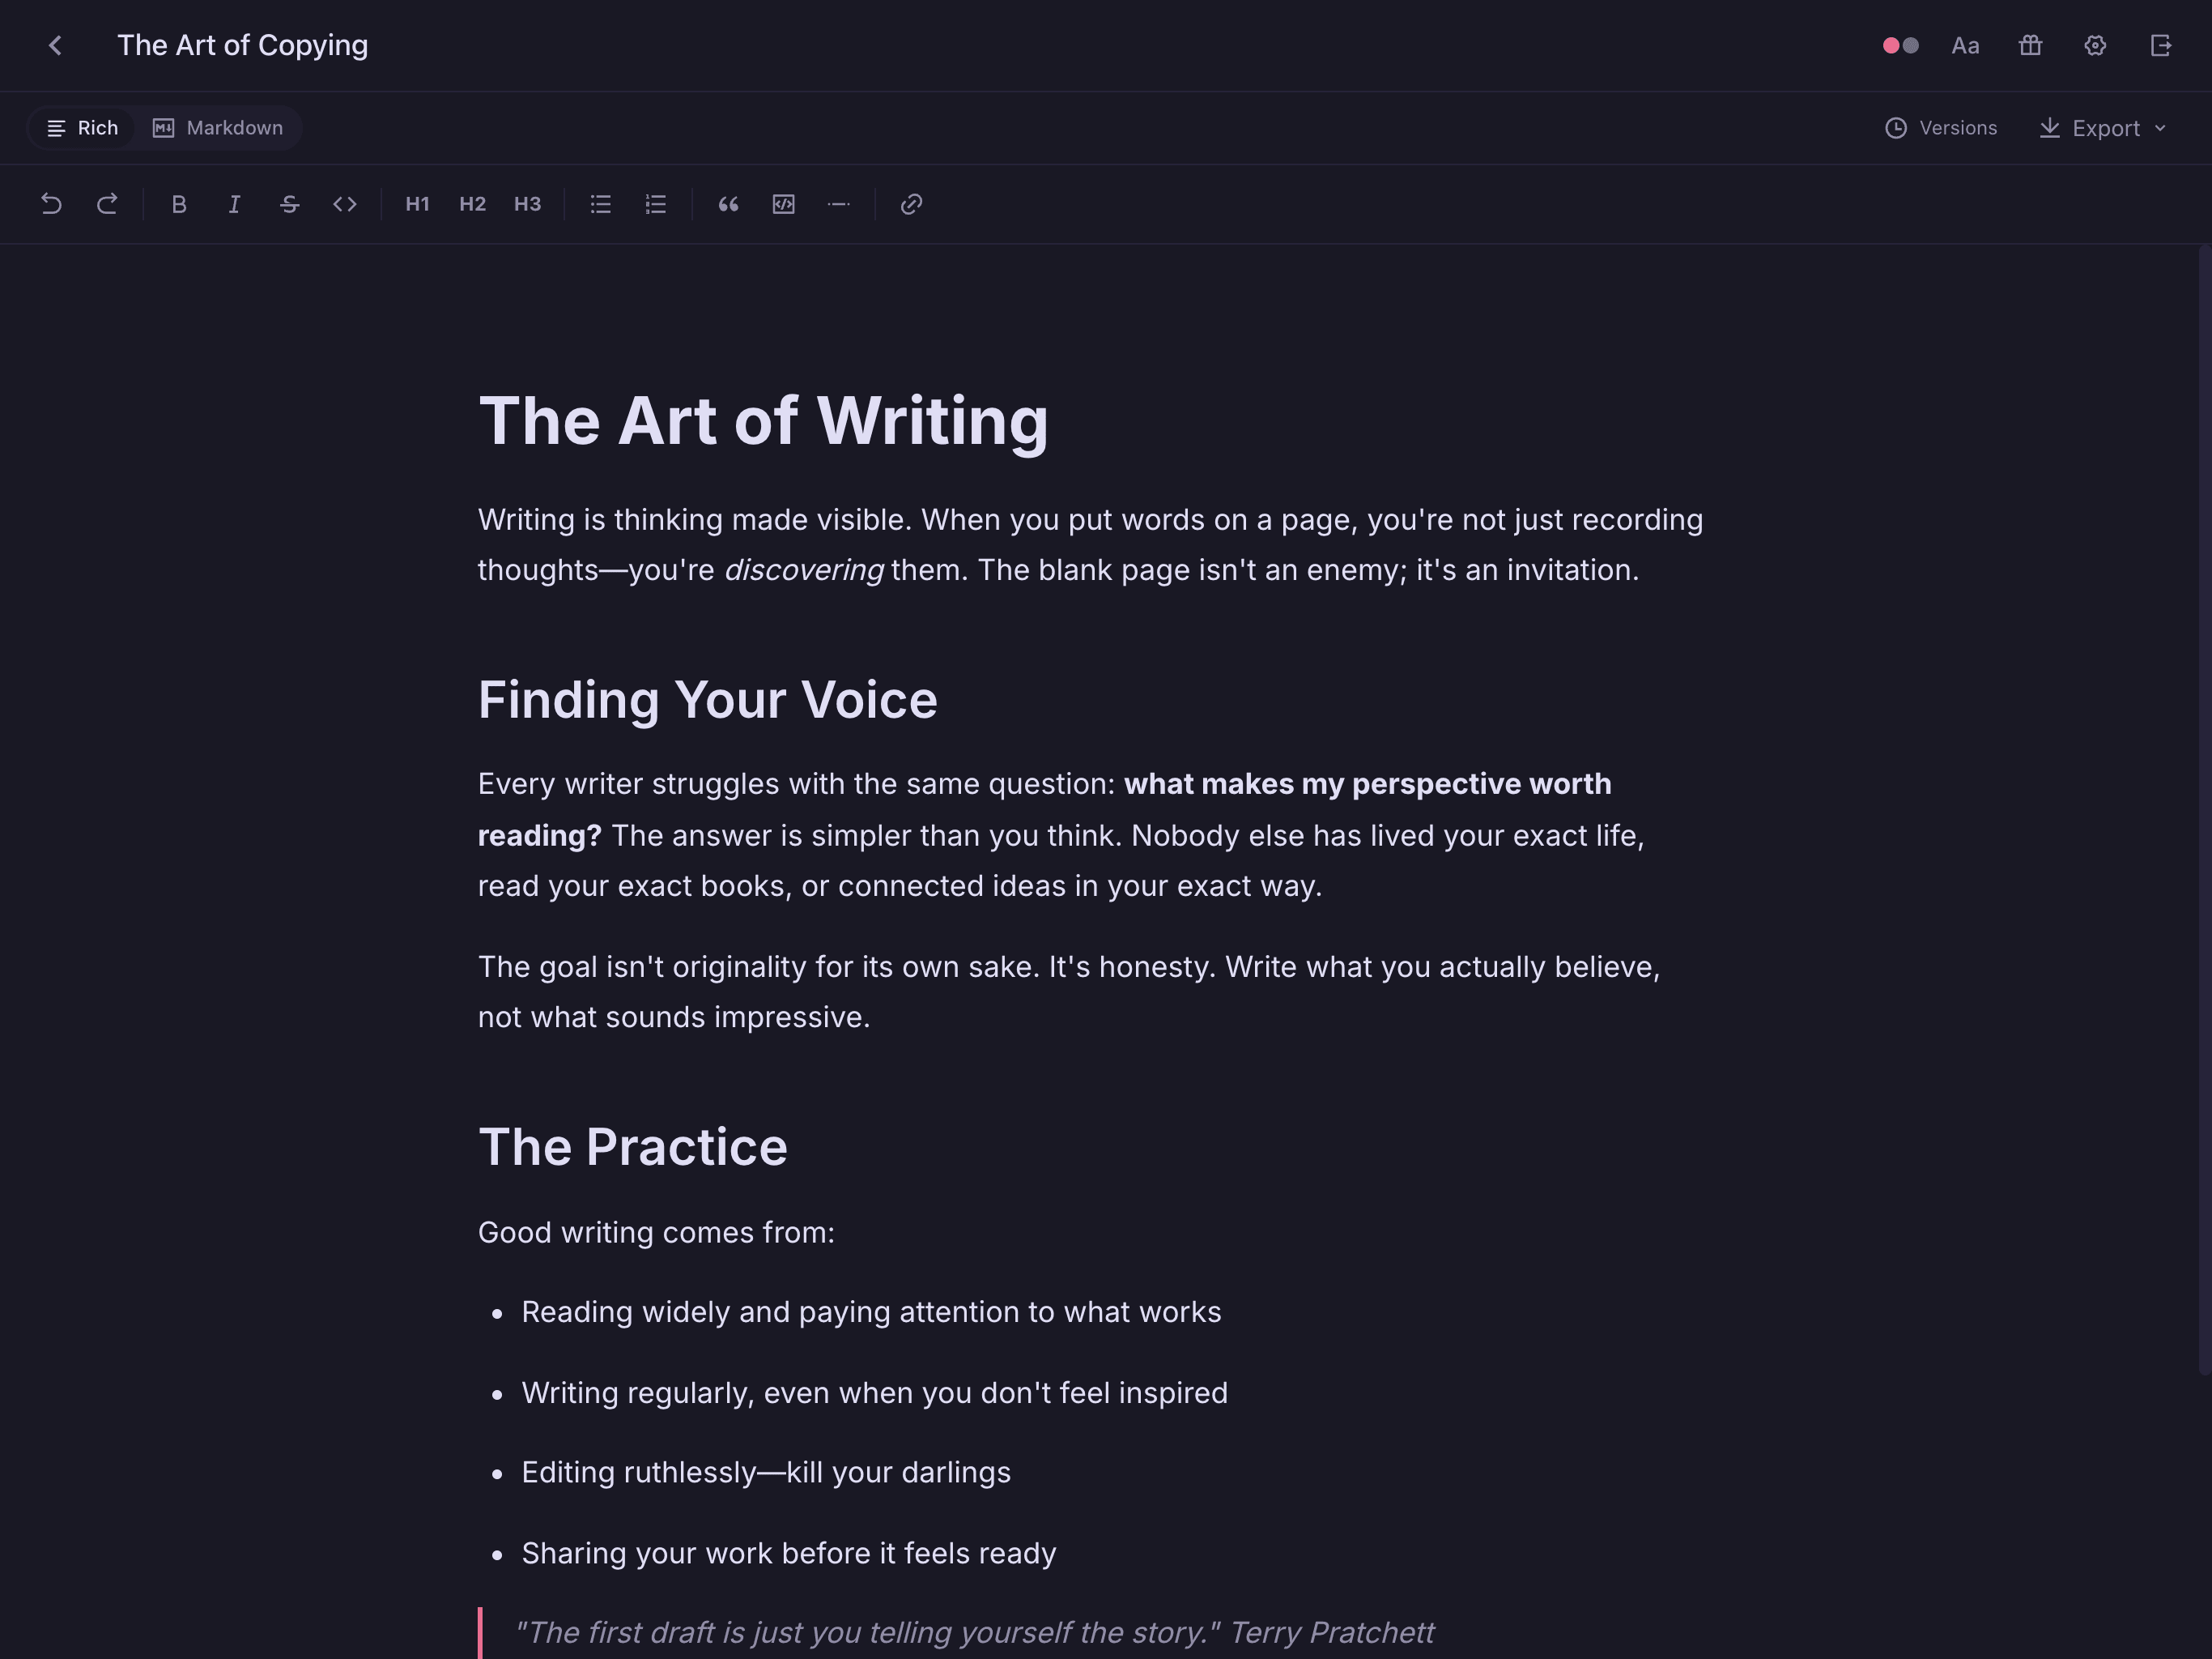Toggle italic formatting
The height and width of the screenshot is (1659, 2212).
tap(234, 204)
